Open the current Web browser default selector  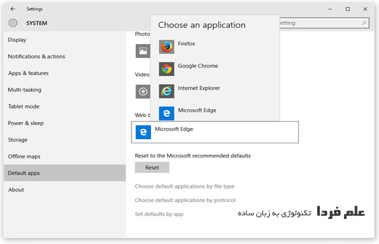pyautogui.click(x=215, y=132)
